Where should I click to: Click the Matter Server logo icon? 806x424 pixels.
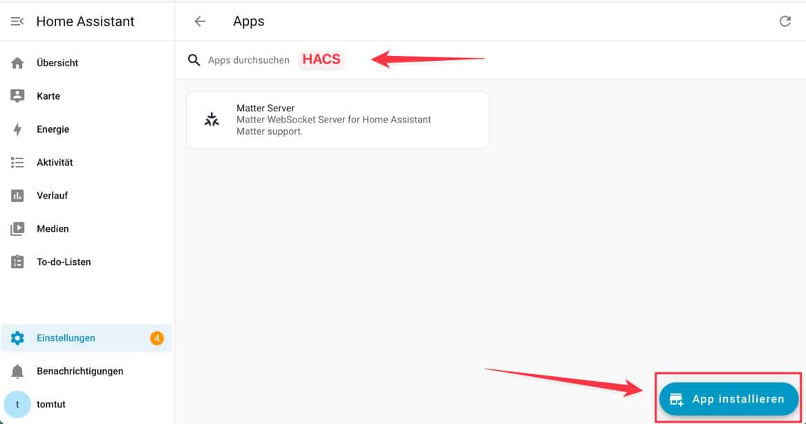tap(212, 120)
